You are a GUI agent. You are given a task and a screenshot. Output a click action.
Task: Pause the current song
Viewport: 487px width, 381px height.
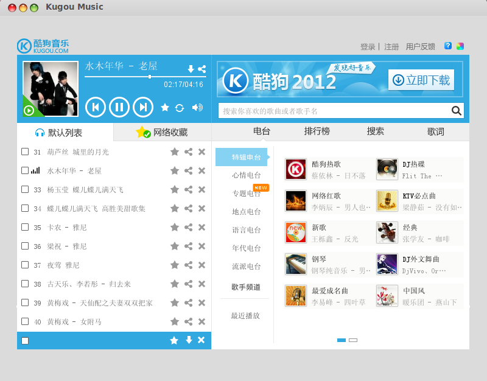coord(119,107)
